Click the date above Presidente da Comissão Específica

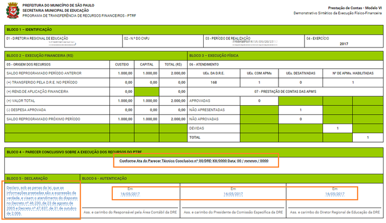(233, 194)
